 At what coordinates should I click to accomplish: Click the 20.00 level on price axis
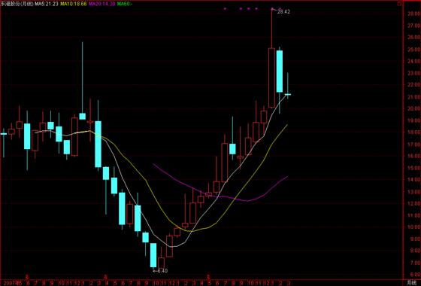coord(413,108)
